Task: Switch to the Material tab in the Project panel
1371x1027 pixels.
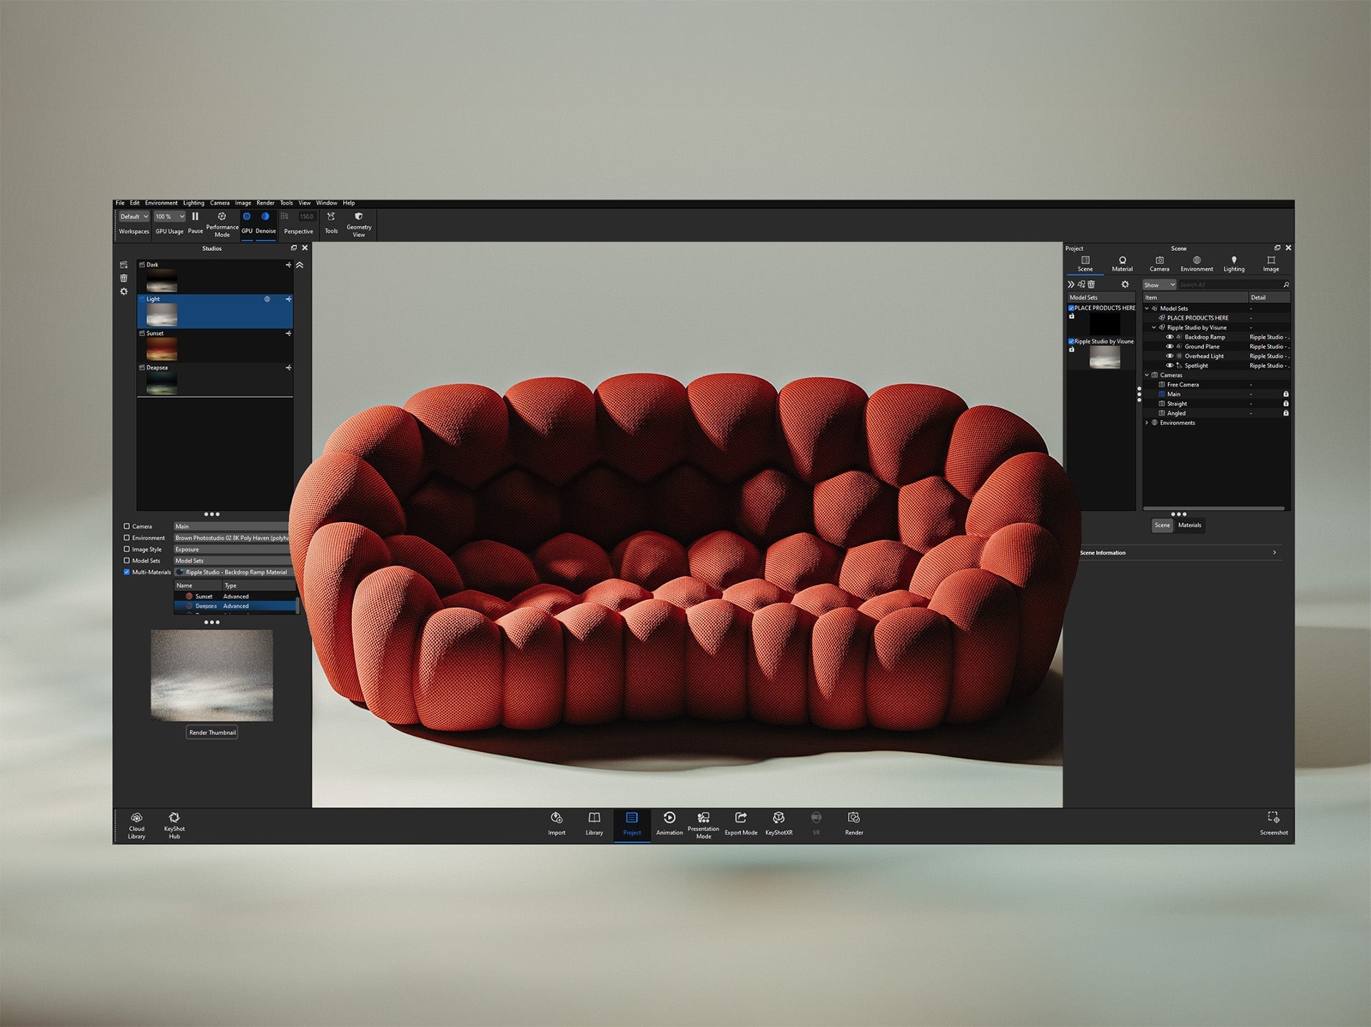Action: [x=1123, y=262]
